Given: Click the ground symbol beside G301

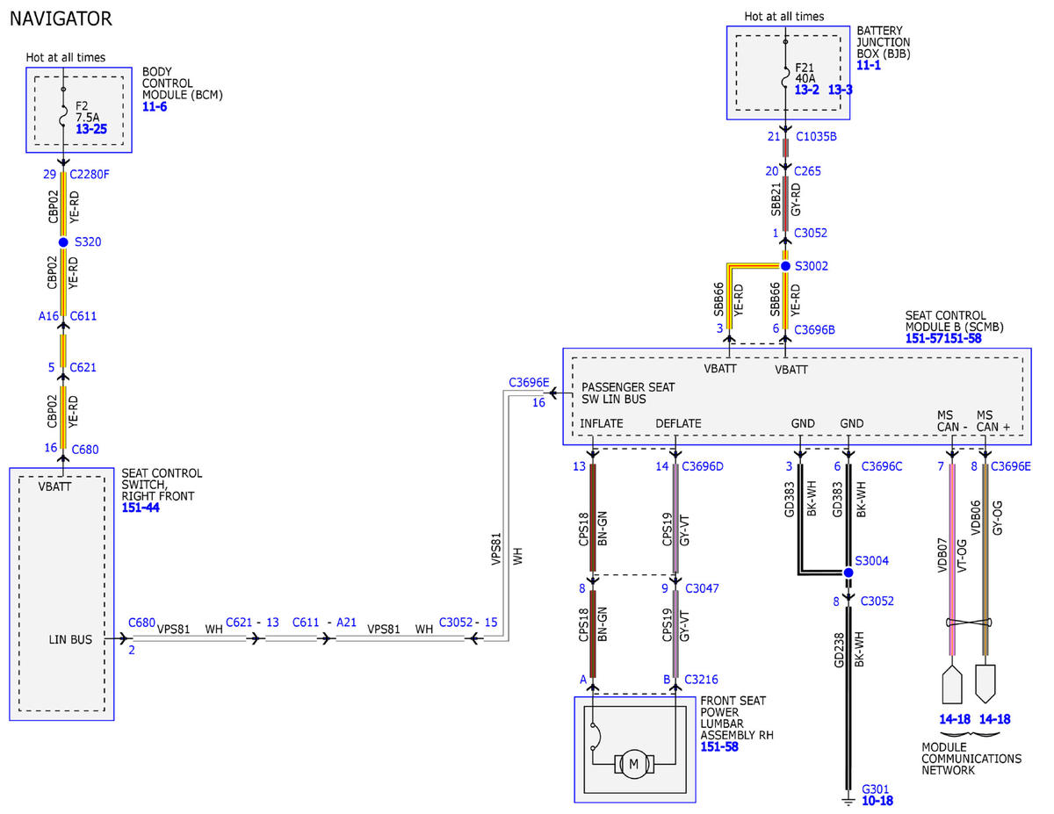Looking at the screenshot, I should tap(848, 799).
